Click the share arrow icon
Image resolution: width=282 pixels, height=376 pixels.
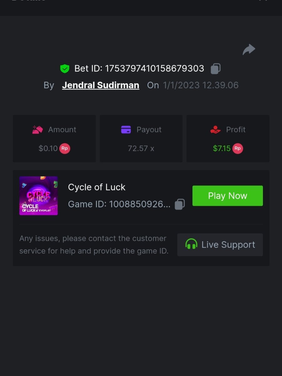tap(249, 50)
